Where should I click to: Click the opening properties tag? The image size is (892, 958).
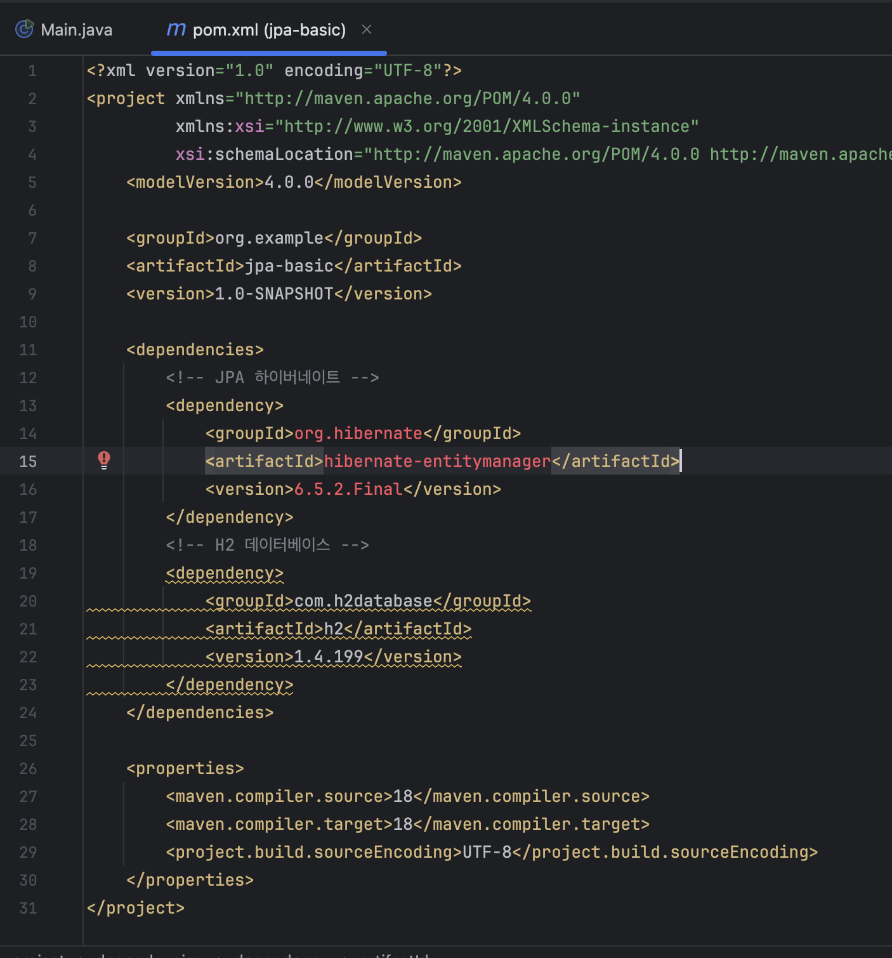185,768
